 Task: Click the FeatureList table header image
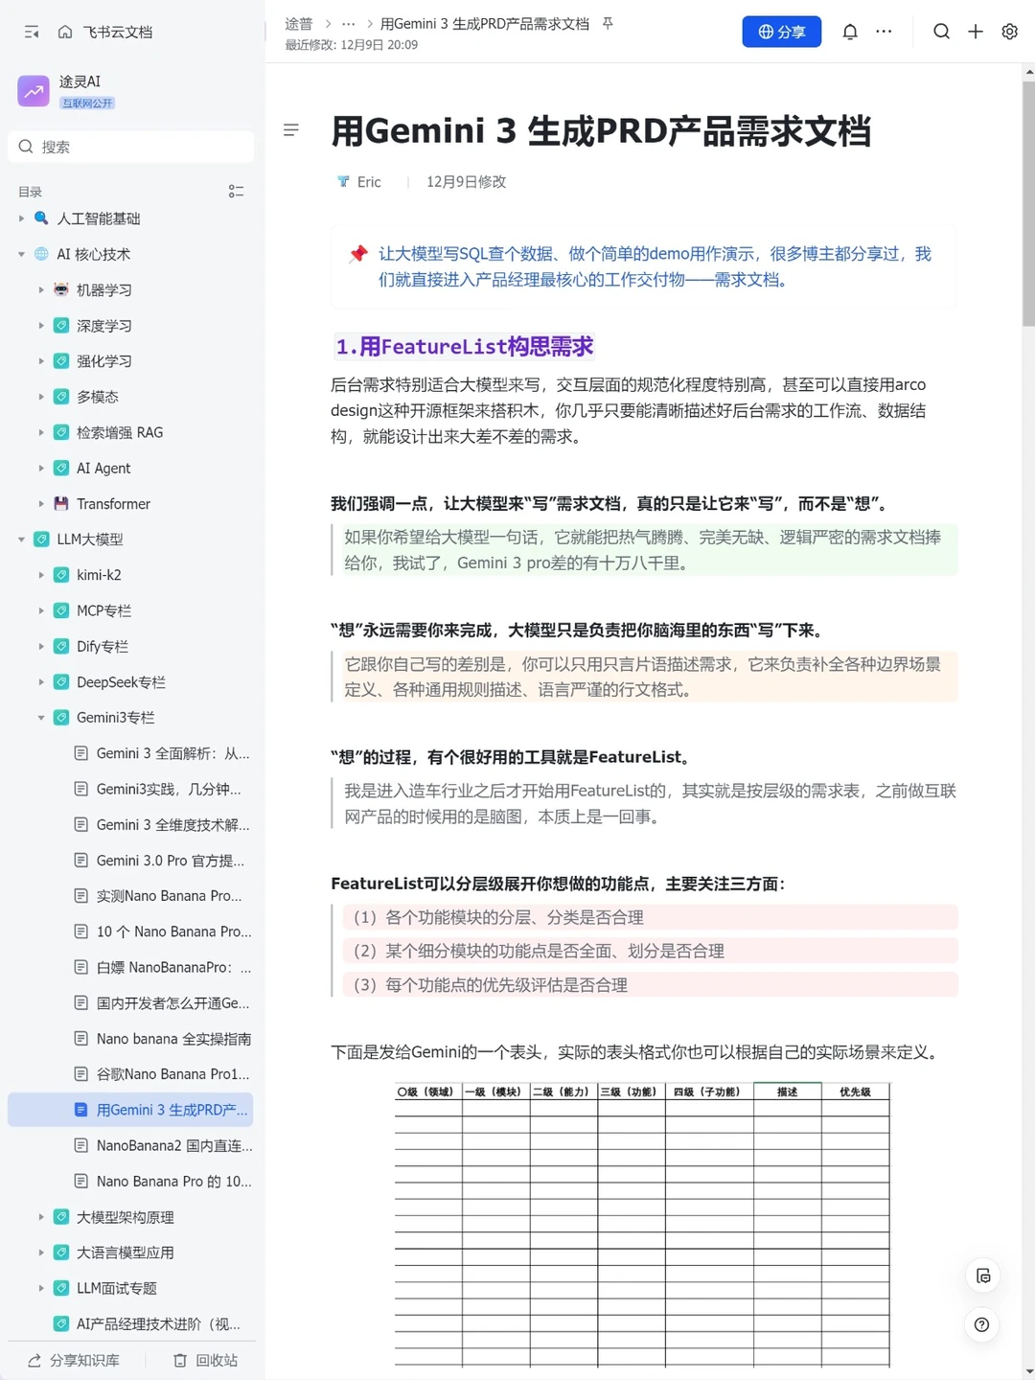pos(642,1224)
